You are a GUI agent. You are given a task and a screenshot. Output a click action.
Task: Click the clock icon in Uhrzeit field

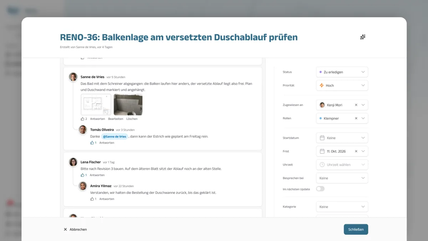point(322,165)
